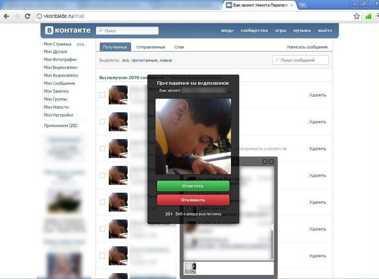Click the magnifier in Поиск сообщений field
Viewport: 379px width, 279px height.
277,60
